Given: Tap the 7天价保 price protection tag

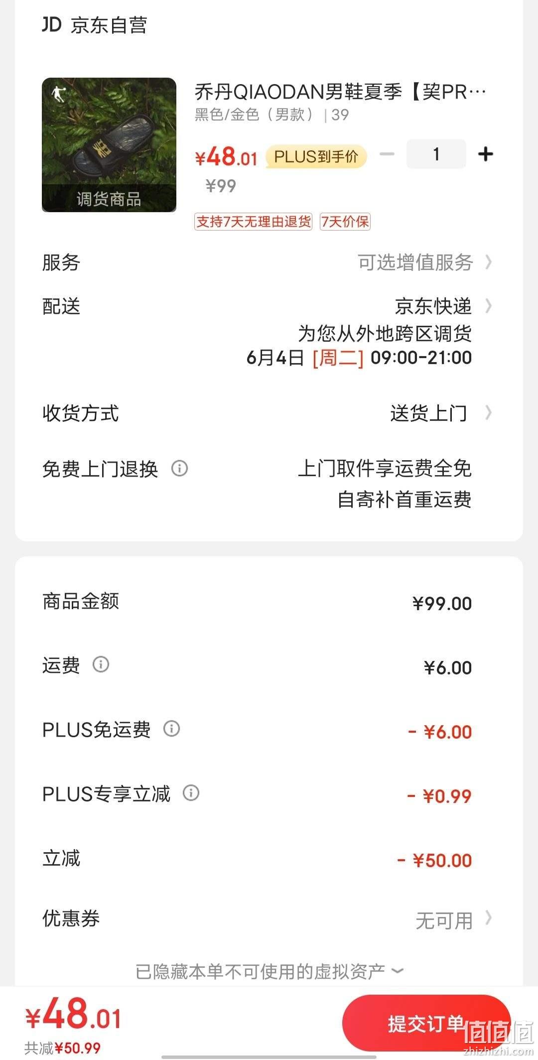Looking at the screenshot, I should tap(345, 222).
